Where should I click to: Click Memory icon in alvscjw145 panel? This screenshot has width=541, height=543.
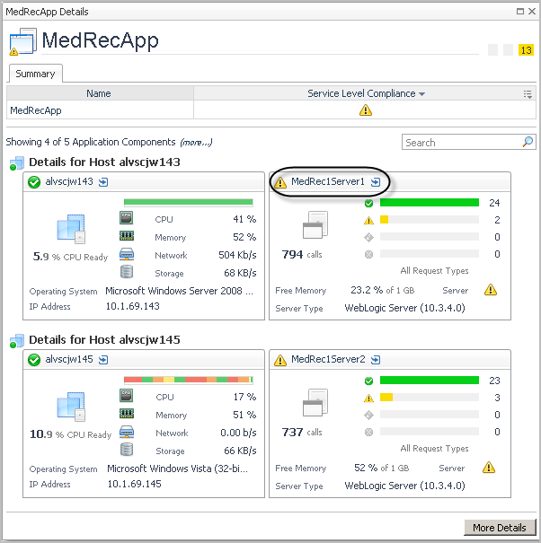pyautogui.click(x=127, y=414)
